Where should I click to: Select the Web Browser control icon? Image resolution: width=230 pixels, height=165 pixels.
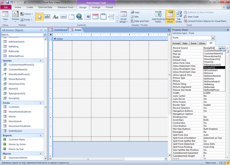click(x=87, y=17)
